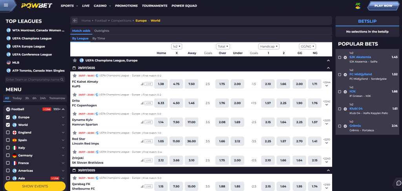
Task: Click the PLAY NOW button
Action: [383, 5]
